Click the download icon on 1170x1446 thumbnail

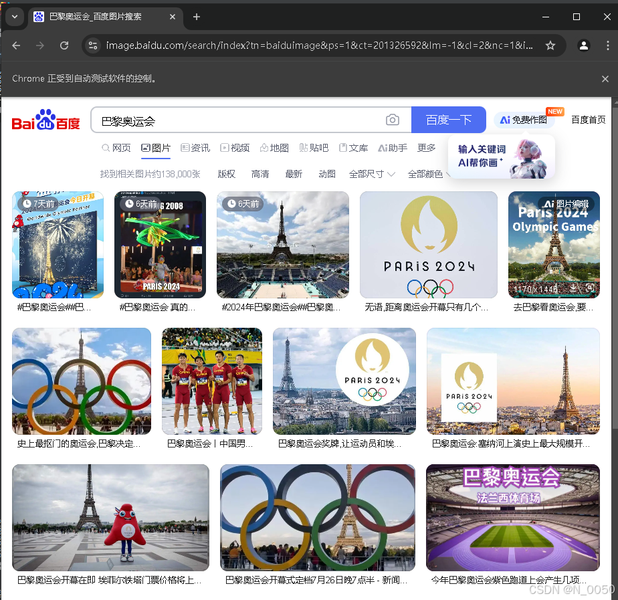tap(574, 288)
